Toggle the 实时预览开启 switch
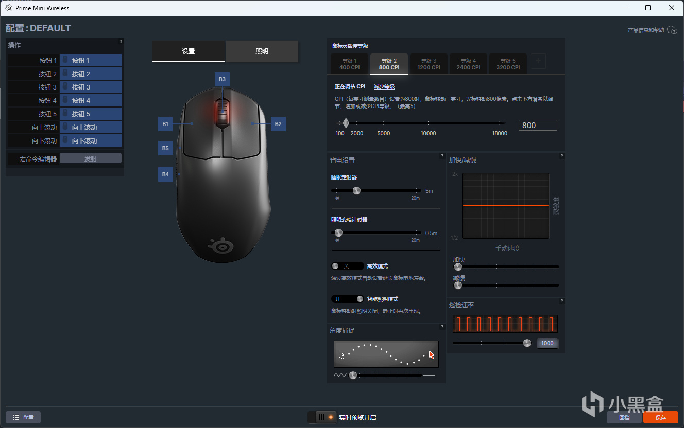Image resolution: width=684 pixels, height=428 pixels. 322,417
